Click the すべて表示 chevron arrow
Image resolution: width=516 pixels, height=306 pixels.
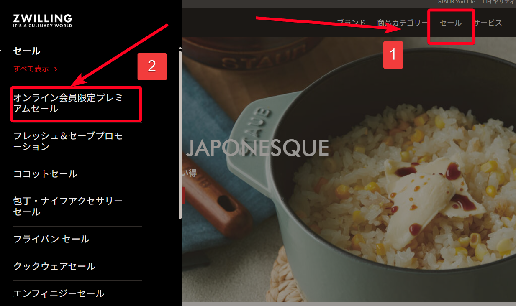click(x=56, y=69)
